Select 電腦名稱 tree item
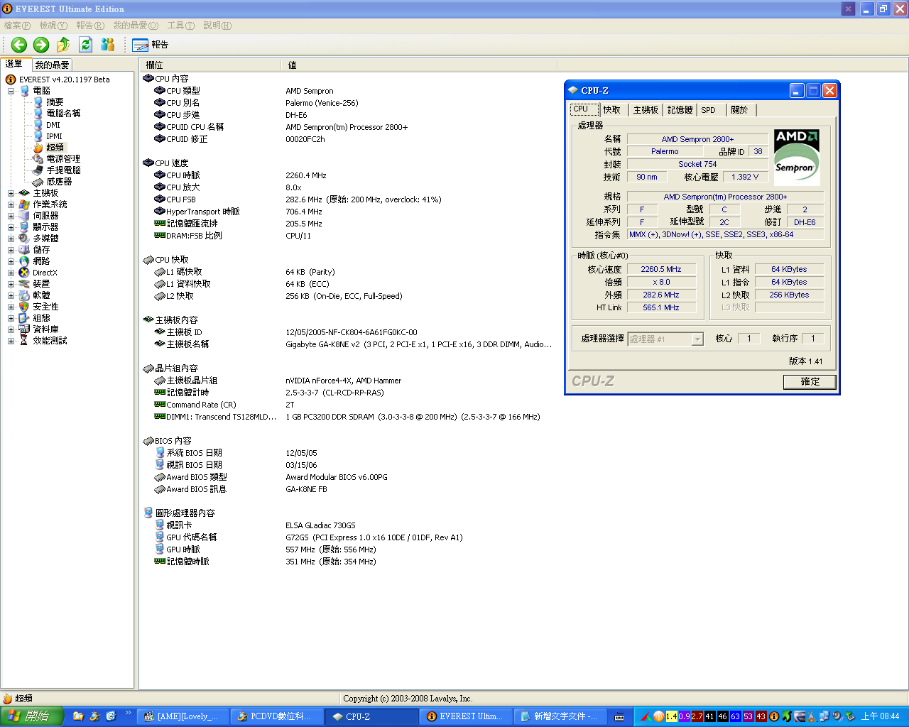The width and height of the screenshot is (909, 727). pos(63,114)
